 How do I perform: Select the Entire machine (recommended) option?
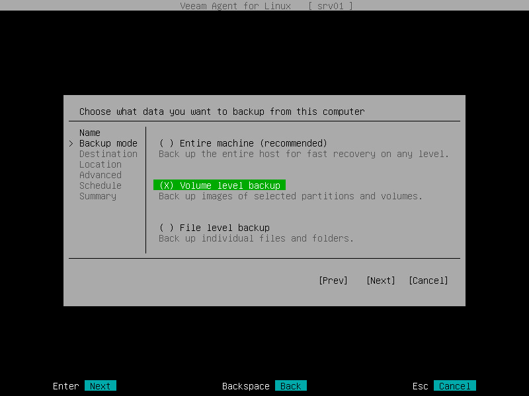243,143
